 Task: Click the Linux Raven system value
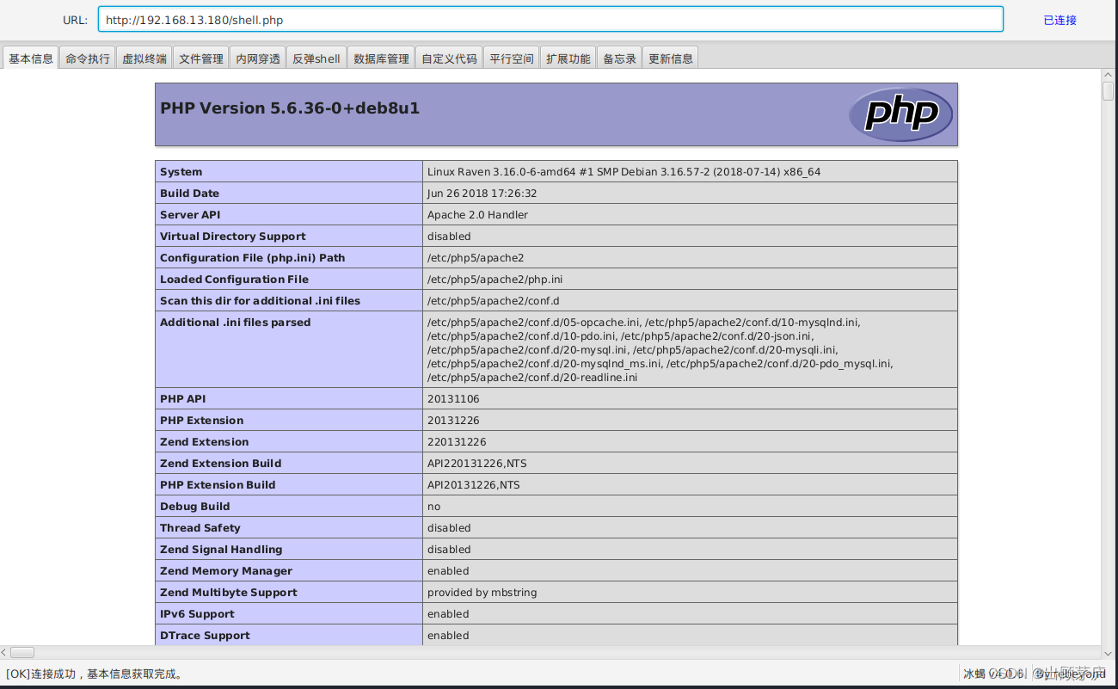pos(623,172)
